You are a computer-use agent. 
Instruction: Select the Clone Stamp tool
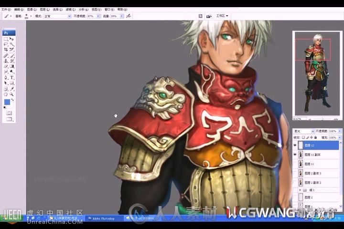[x=6, y=61]
